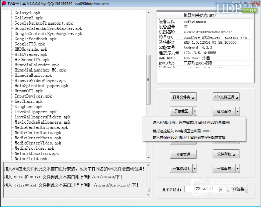Expand the arrow beside 一键ROOT

[x=195, y=169]
